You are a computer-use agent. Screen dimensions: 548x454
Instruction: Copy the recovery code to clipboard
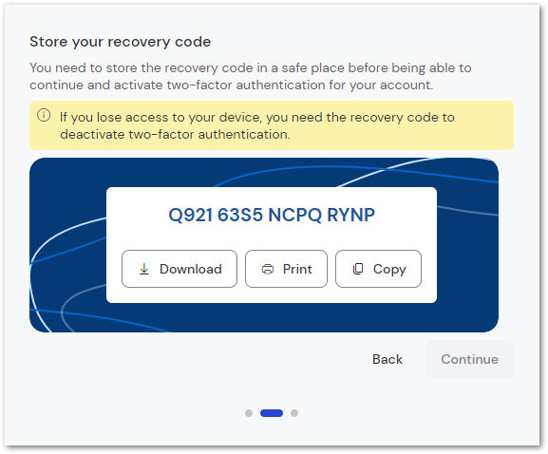[379, 269]
